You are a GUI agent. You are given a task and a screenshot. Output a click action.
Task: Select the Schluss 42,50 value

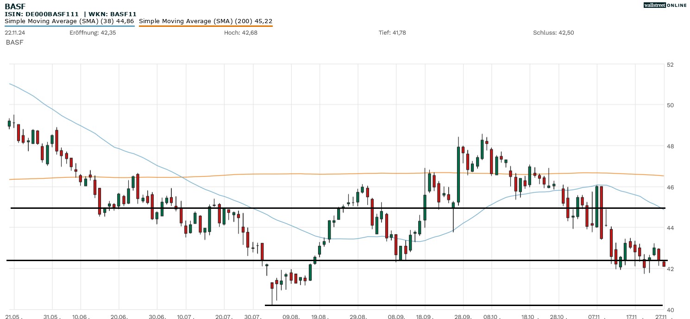coord(553,33)
